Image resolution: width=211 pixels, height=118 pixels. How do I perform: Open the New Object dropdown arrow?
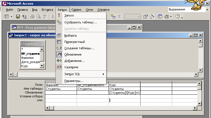171,17
